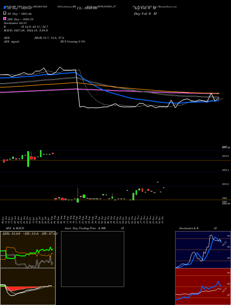
Task: Click the tall green candlestick near early July
Action: pyautogui.click(x=28, y=159)
